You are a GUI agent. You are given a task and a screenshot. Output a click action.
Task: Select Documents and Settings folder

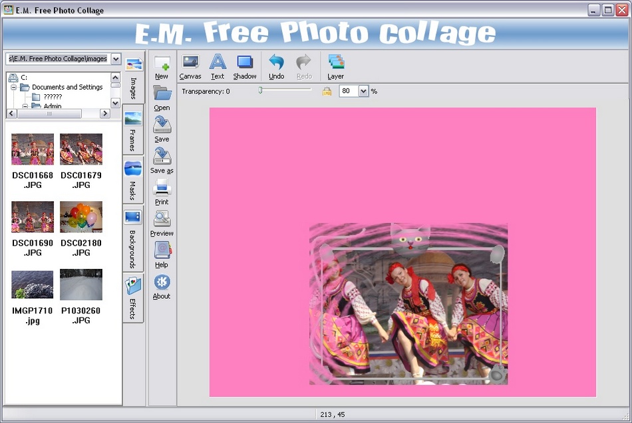tap(62, 87)
